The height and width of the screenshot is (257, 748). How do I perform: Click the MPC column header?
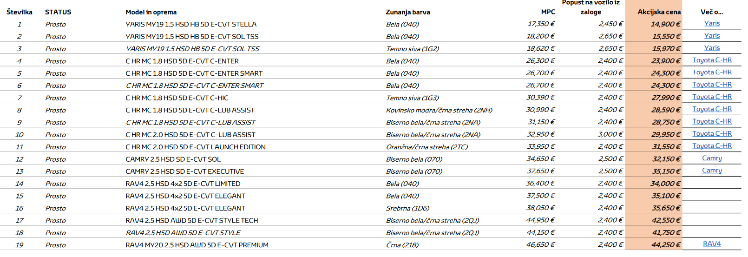[x=548, y=12]
